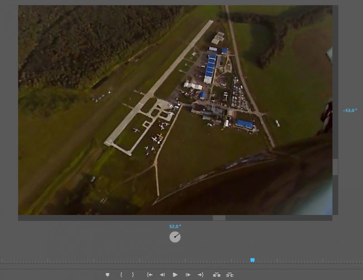The height and width of the screenshot is (280, 363).
Task: Step forward one frame
Action: tap(188, 275)
